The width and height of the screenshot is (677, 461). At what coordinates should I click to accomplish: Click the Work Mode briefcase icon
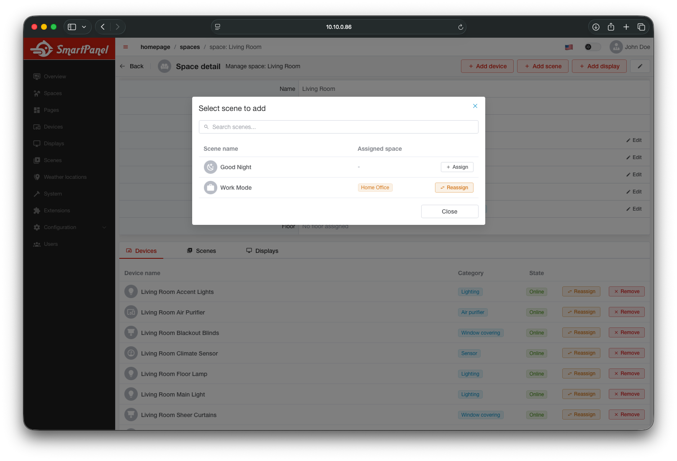tap(210, 188)
